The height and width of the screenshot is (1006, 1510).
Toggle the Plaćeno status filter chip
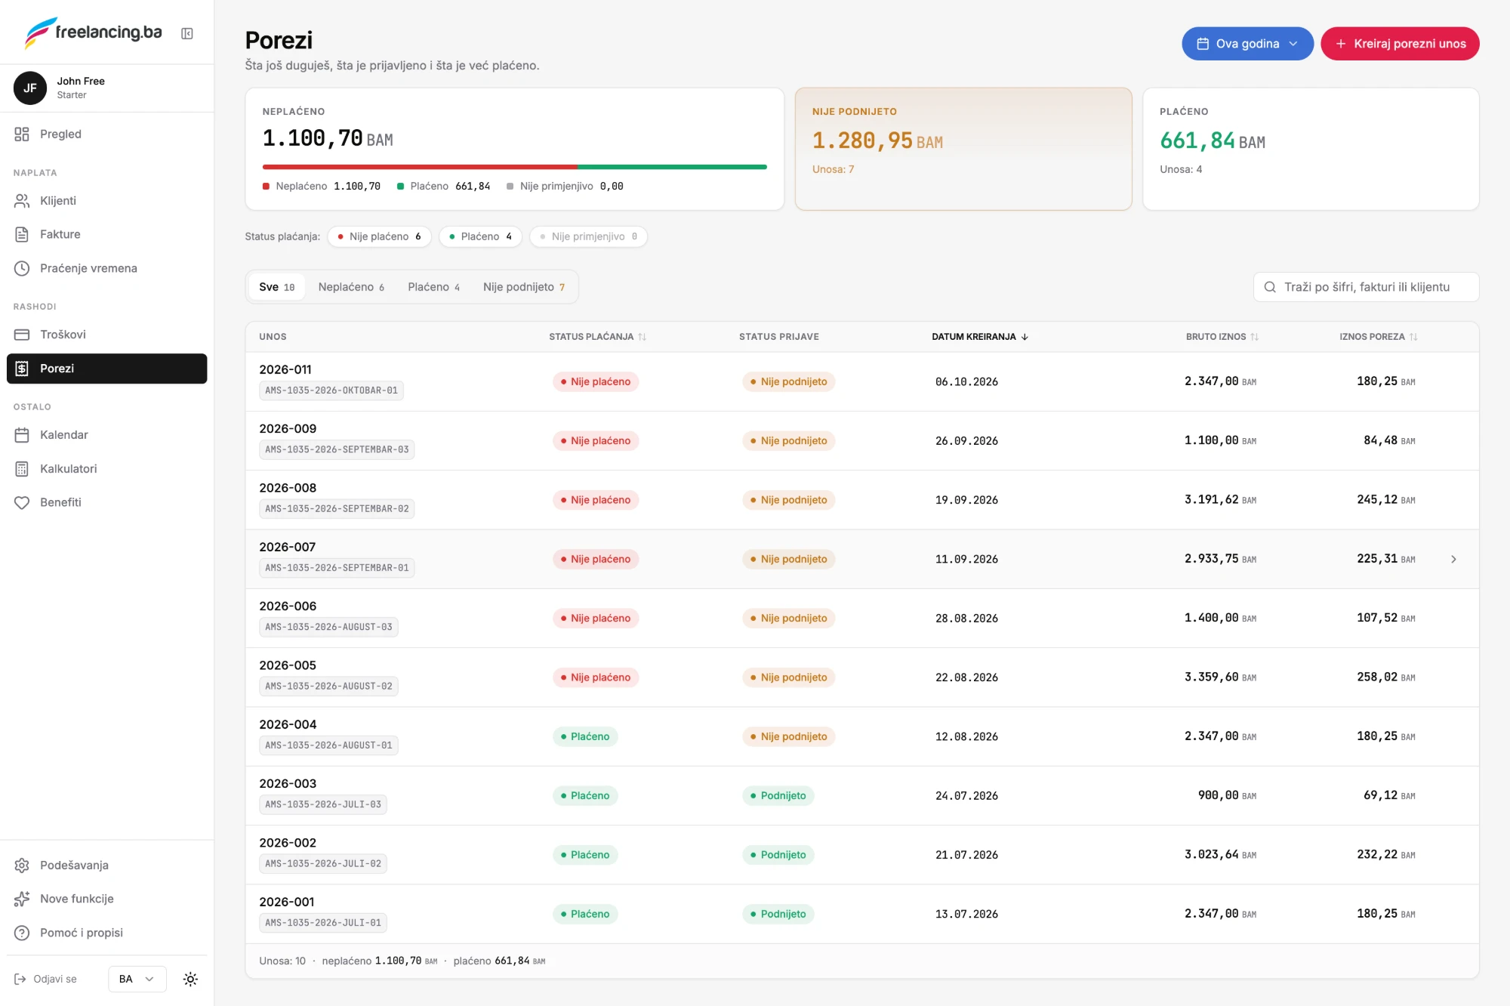tap(480, 236)
